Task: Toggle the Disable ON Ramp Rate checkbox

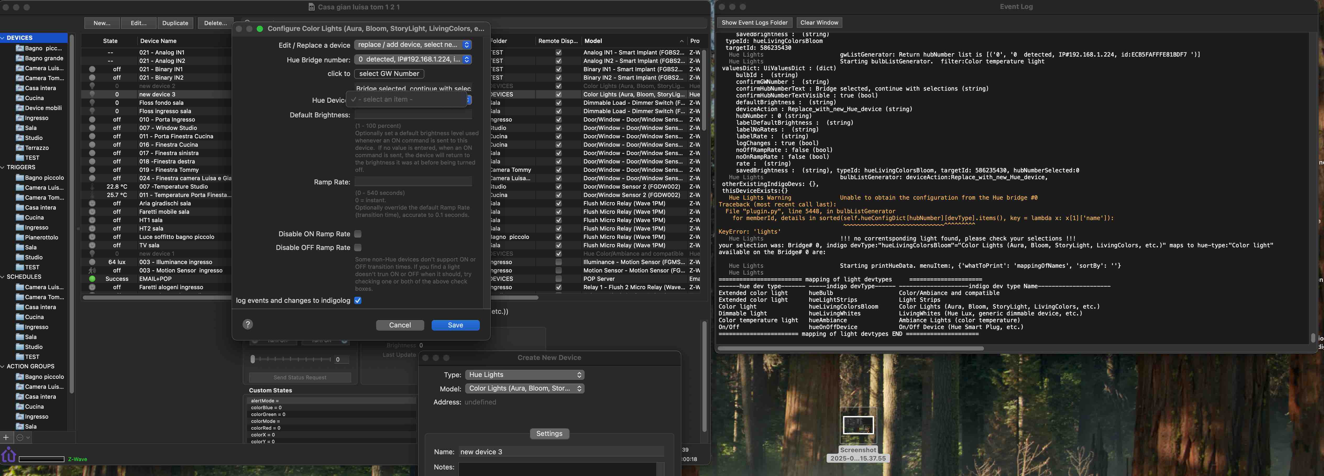Action: (x=358, y=234)
